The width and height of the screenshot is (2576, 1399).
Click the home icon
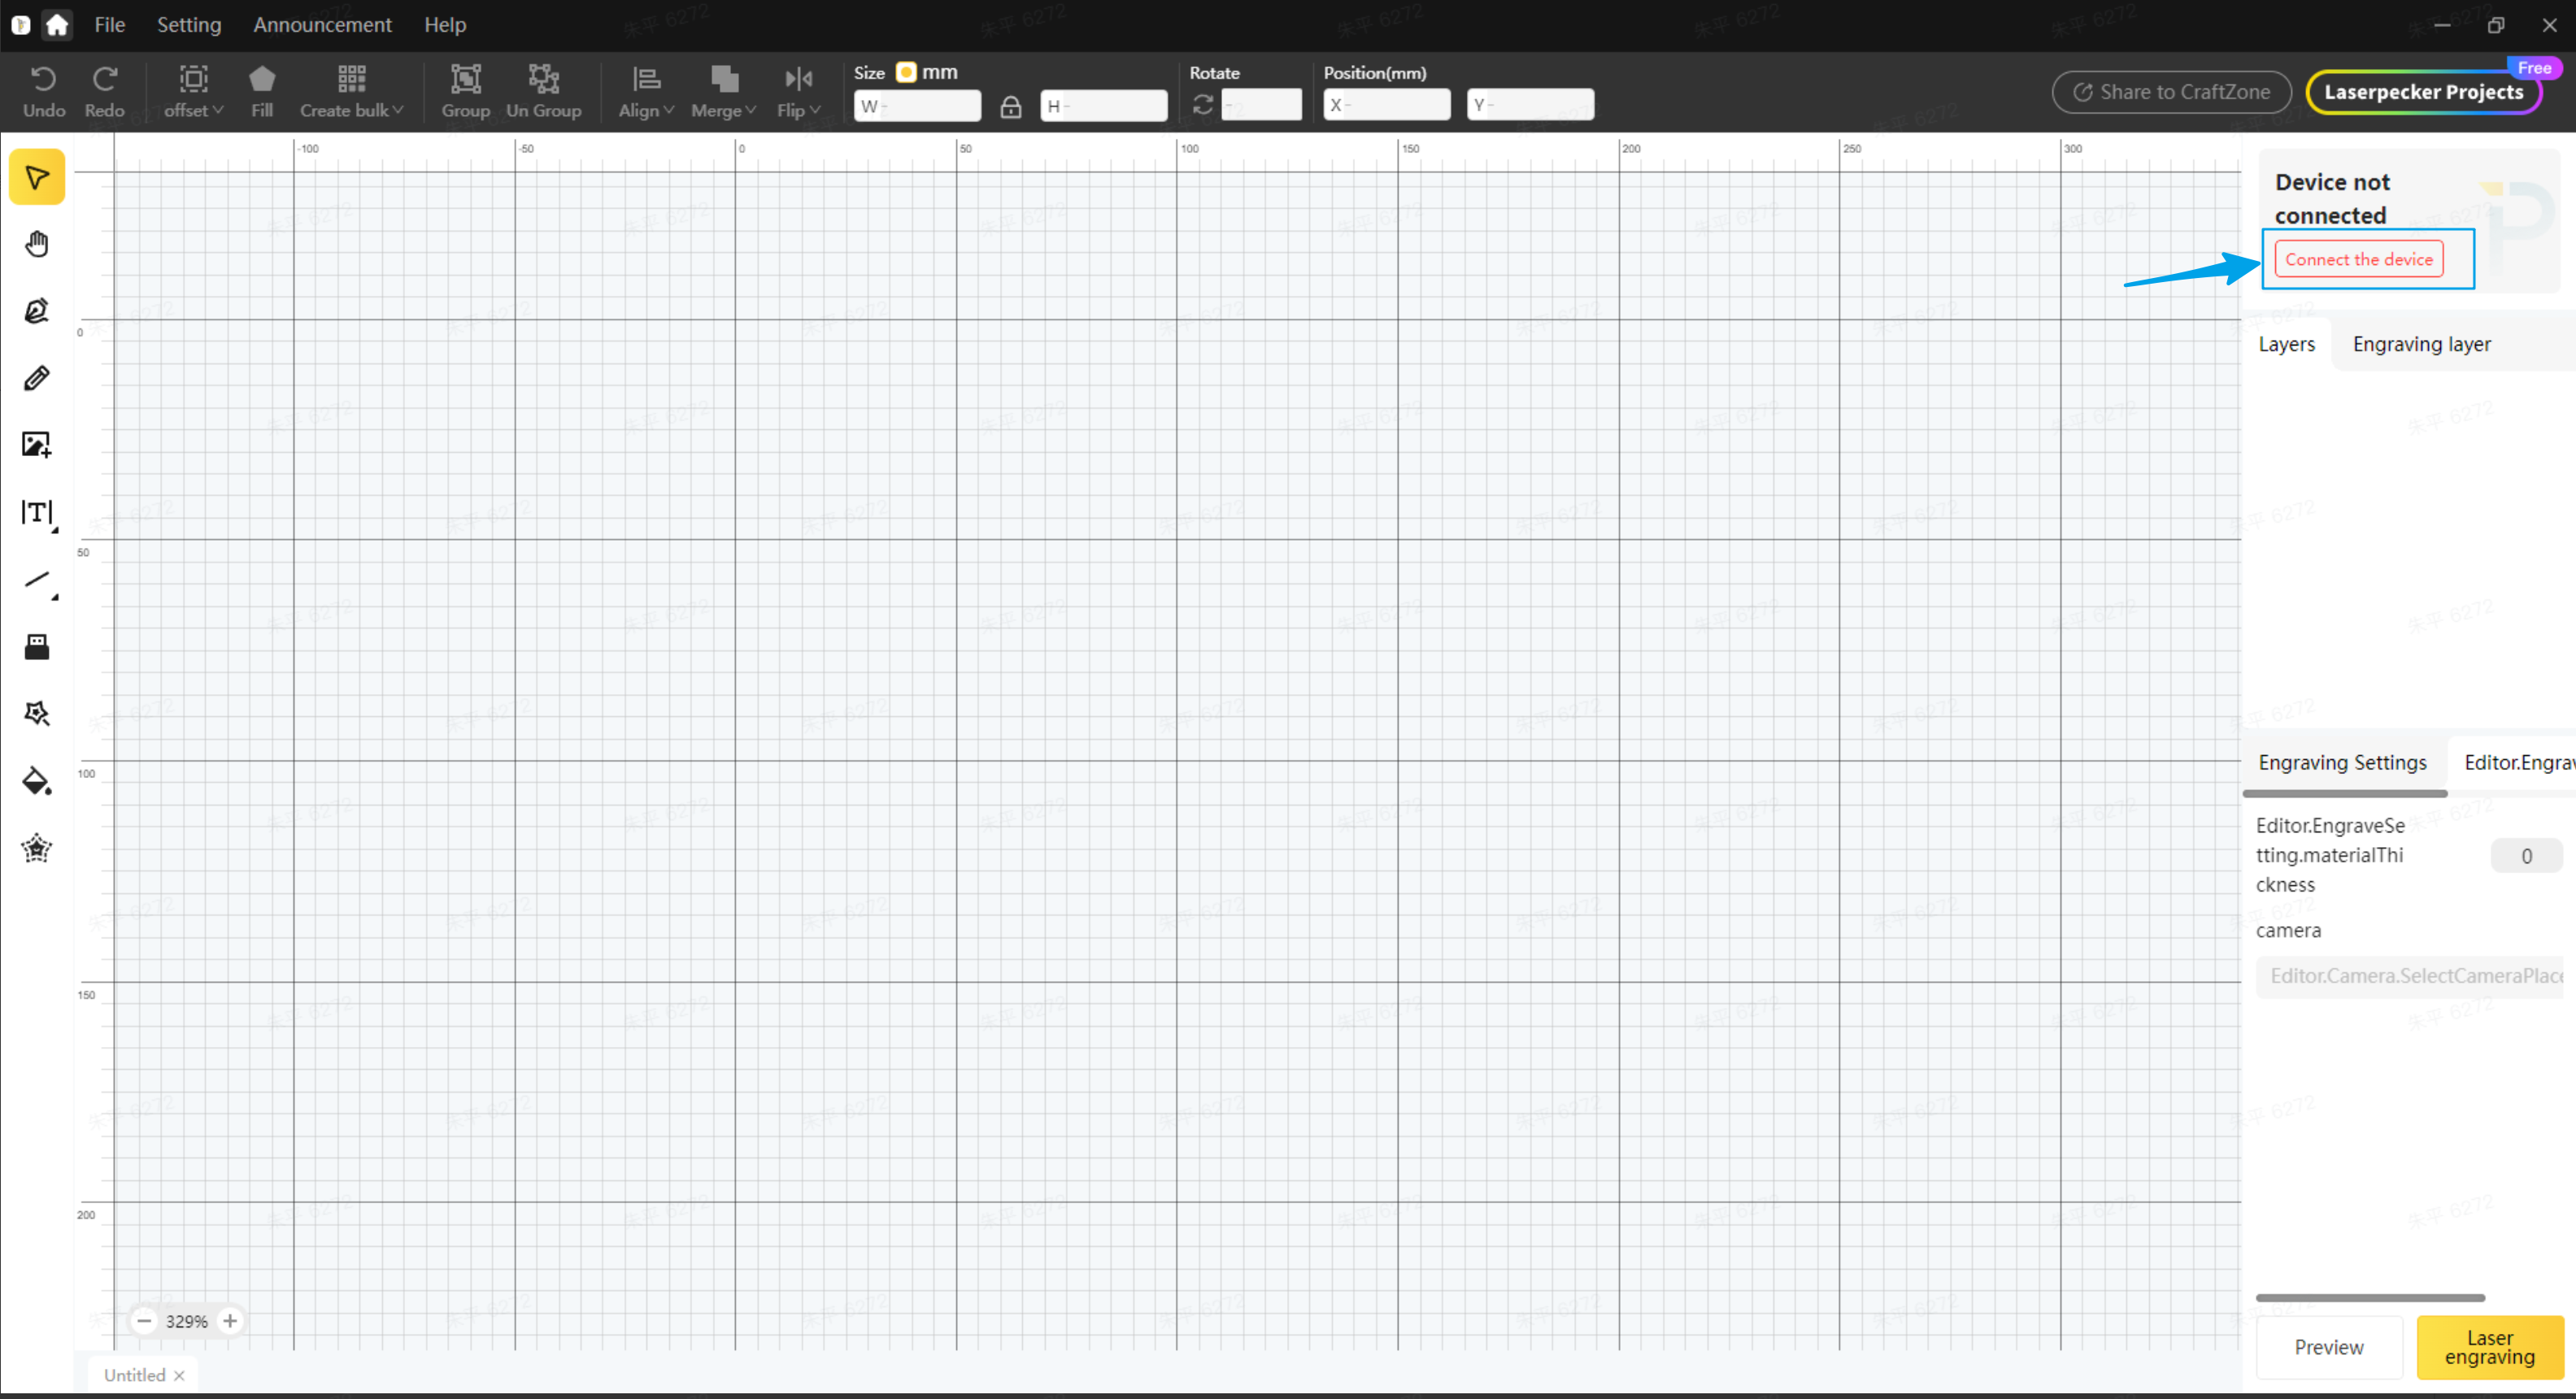pos(57,25)
